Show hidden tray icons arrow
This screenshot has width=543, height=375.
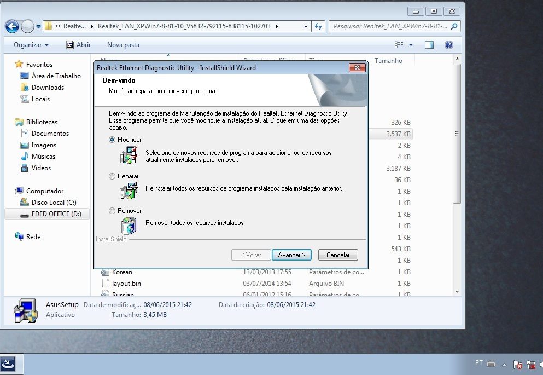tap(504, 364)
